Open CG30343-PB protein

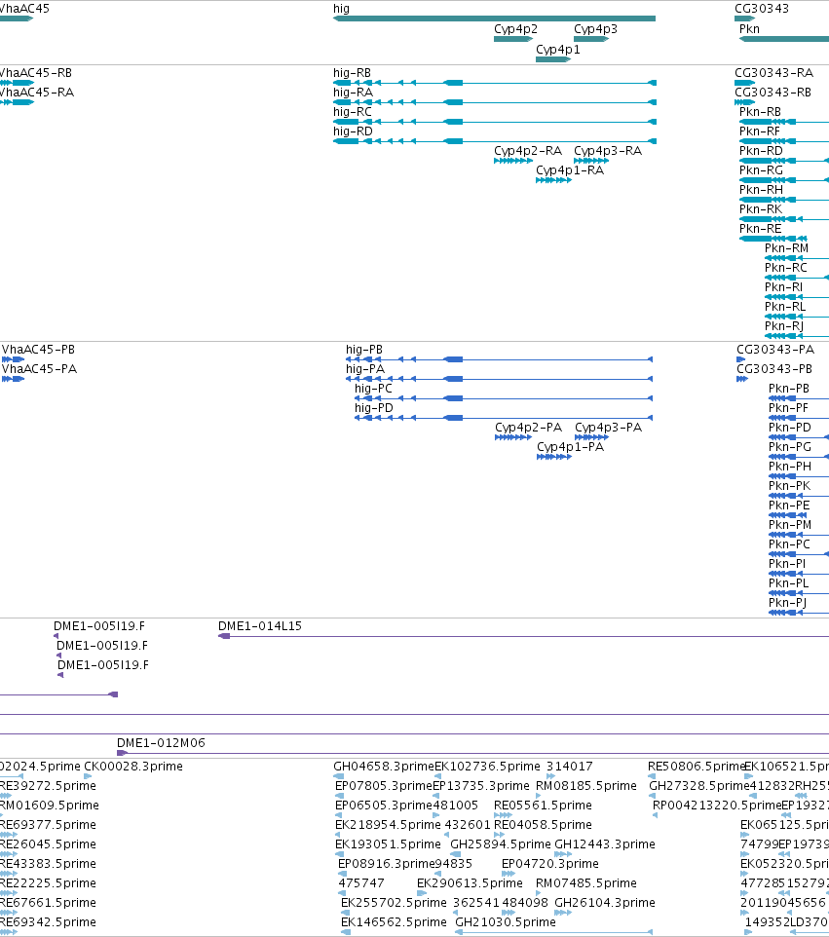point(742,379)
